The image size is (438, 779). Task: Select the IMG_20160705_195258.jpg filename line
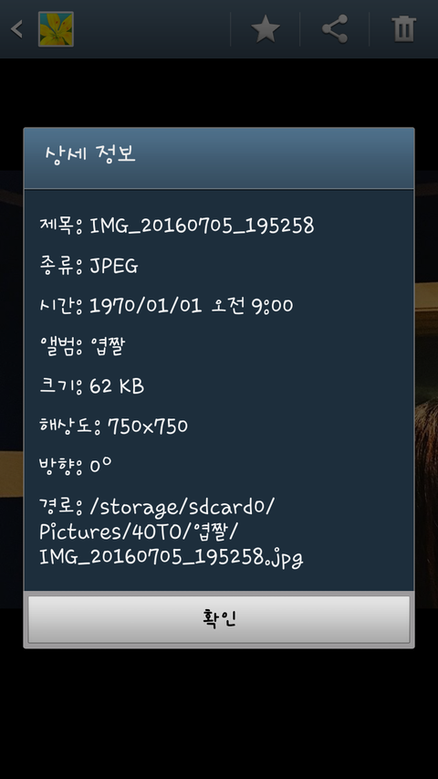[x=172, y=557]
